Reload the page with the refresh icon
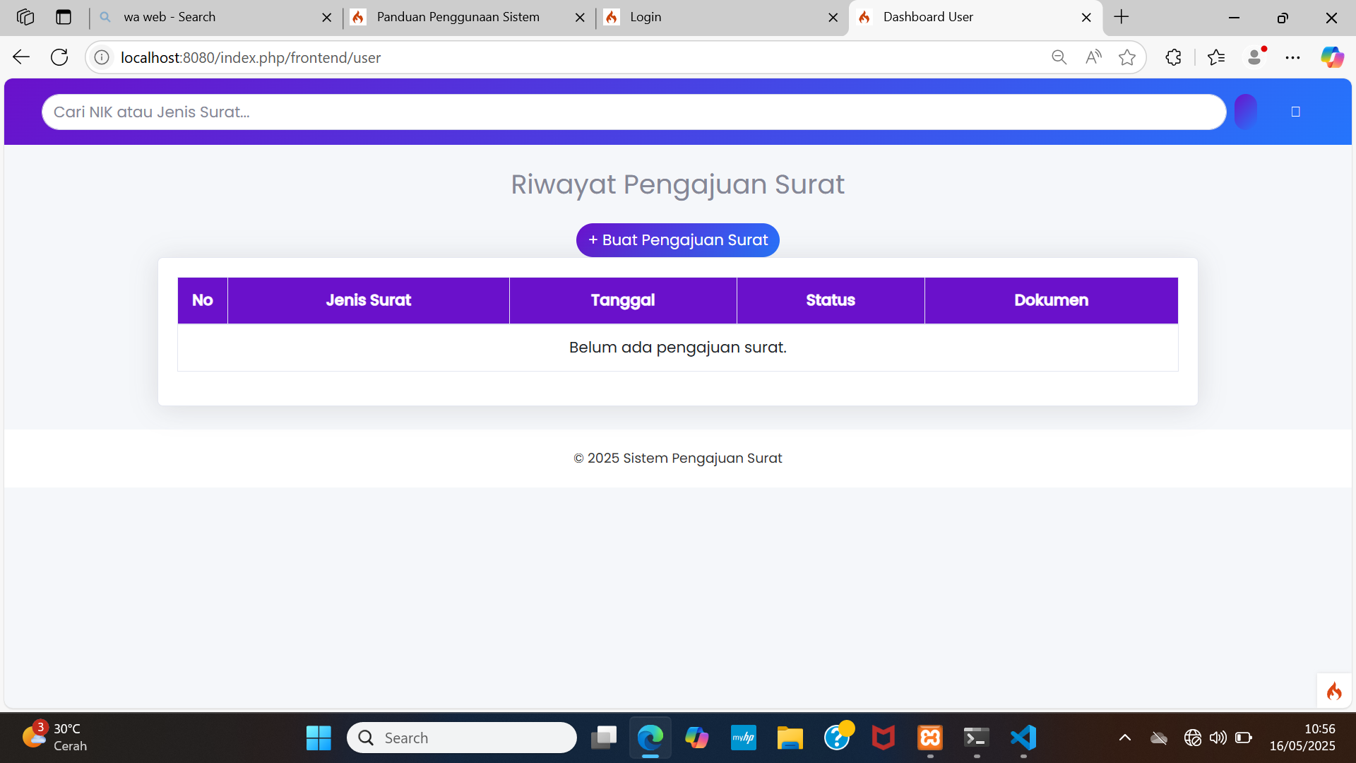 pyautogui.click(x=59, y=57)
